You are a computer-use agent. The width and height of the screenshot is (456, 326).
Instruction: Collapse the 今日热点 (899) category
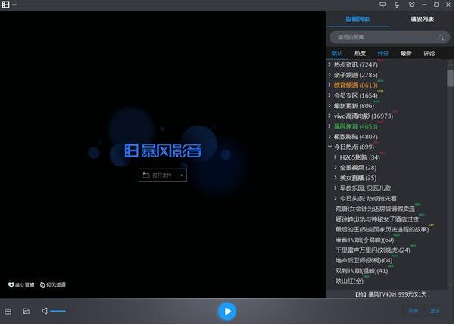(x=330, y=147)
